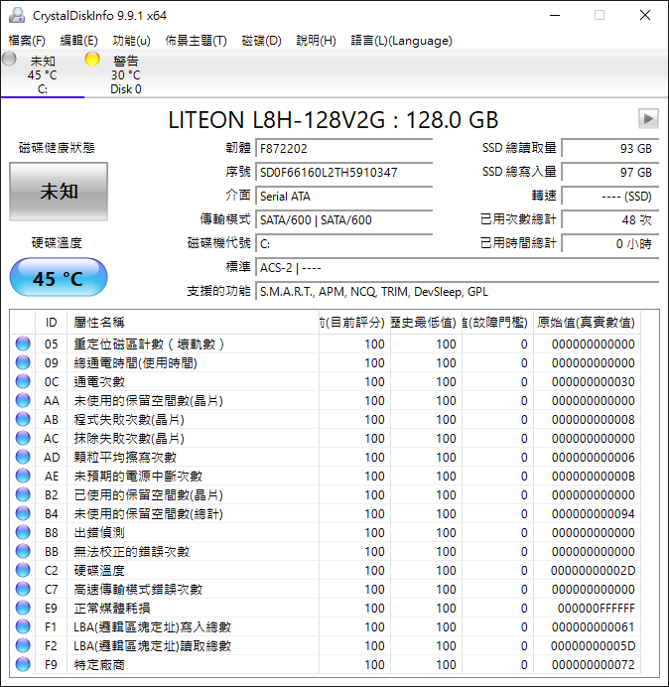Click the rotation rate value ---- (SSD)

click(x=609, y=196)
